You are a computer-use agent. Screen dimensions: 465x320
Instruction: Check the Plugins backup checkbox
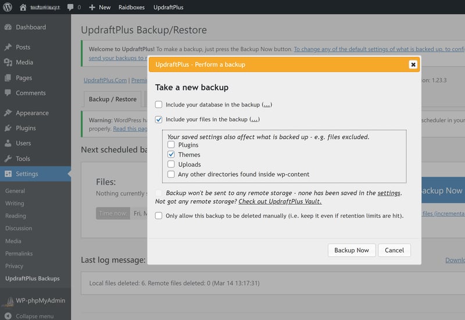point(171,145)
